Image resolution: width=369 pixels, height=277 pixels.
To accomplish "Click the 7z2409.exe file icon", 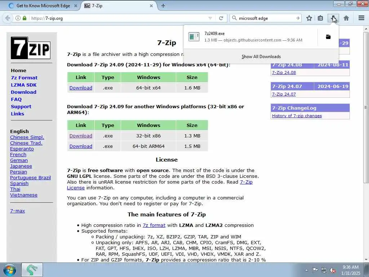I will click(194, 36).
